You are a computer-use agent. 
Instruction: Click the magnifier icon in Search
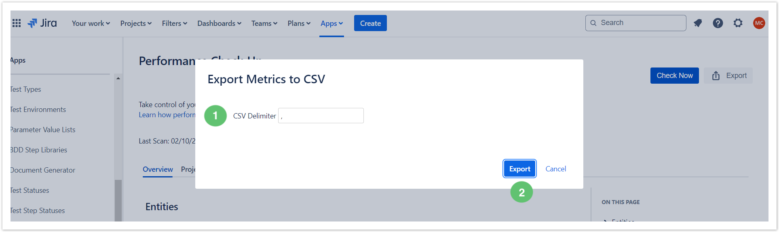click(593, 23)
